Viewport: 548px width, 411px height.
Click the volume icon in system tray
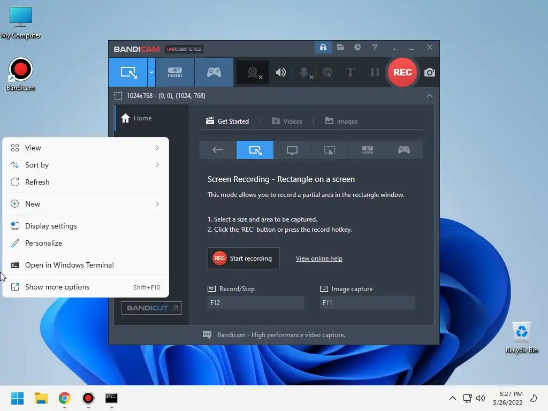pos(481,398)
